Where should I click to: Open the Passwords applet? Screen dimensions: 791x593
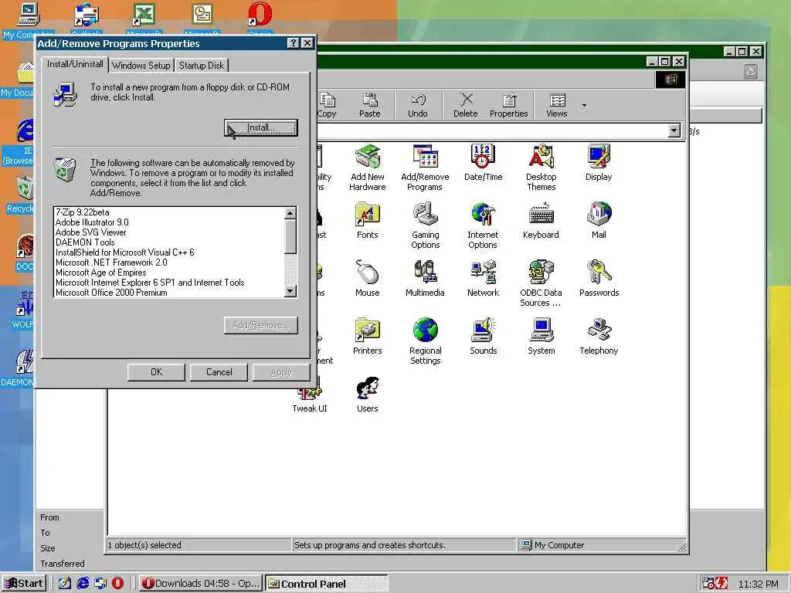click(x=599, y=279)
